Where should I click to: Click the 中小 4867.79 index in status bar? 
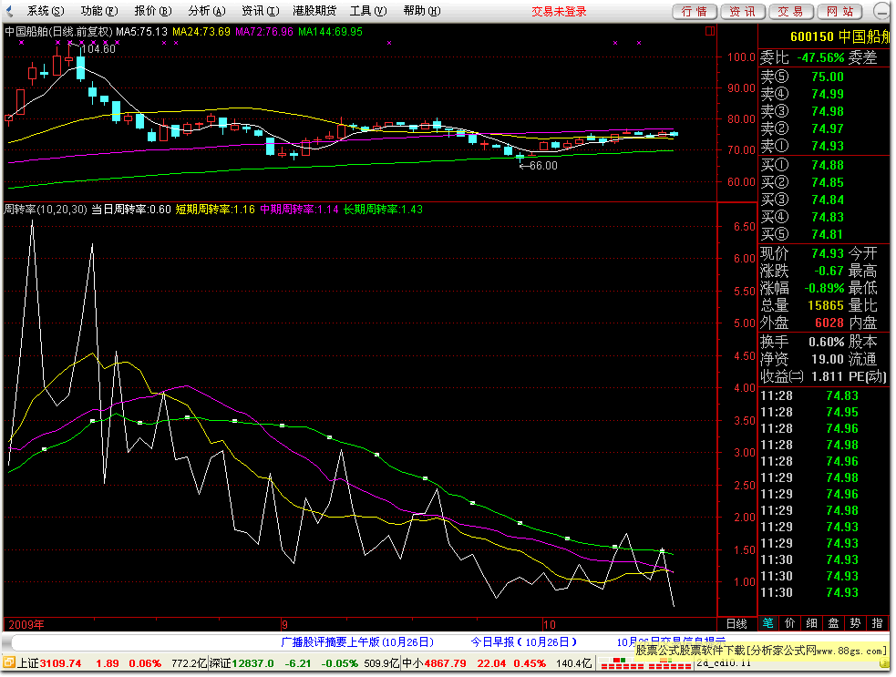click(434, 663)
